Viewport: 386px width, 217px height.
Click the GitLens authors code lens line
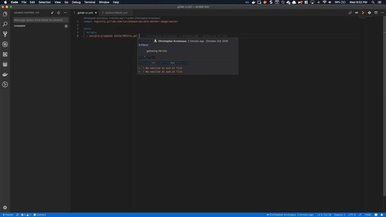[x=122, y=18]
